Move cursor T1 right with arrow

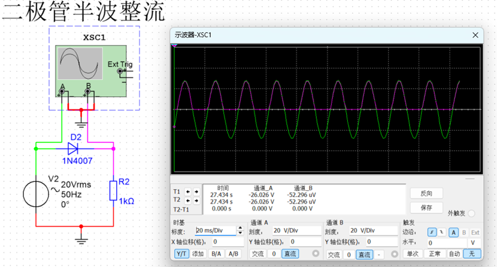click(x=196, y=192)
